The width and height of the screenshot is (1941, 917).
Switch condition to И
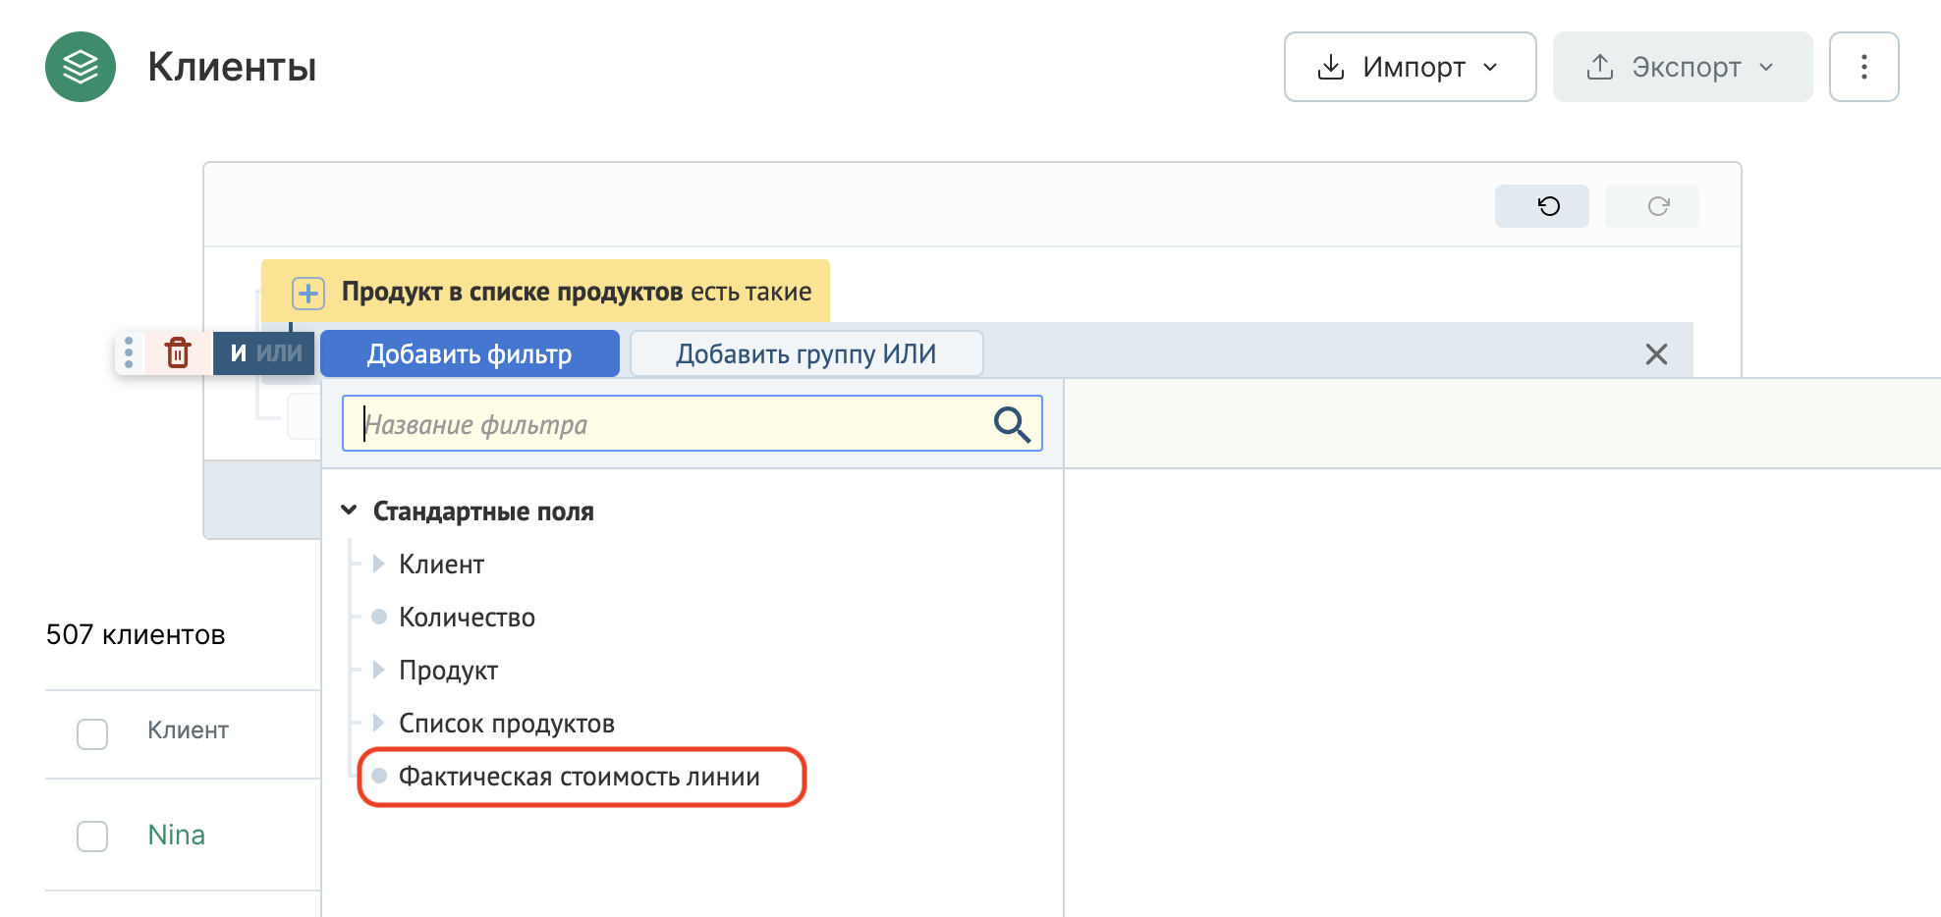[238, 353]
